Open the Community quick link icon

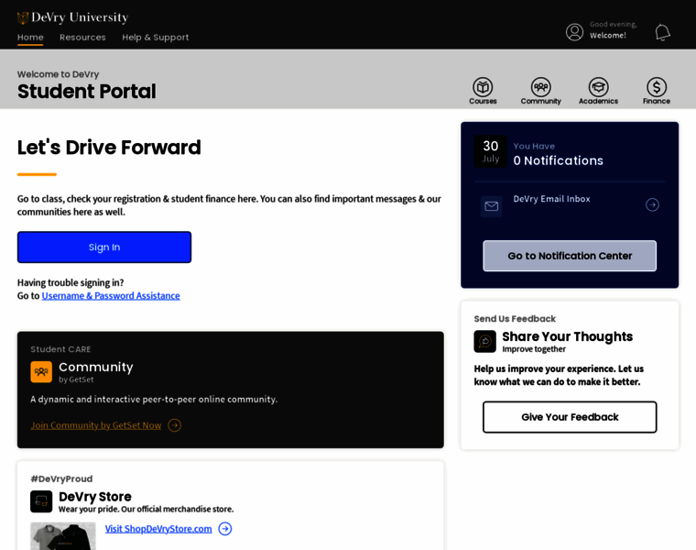(540, 87)
